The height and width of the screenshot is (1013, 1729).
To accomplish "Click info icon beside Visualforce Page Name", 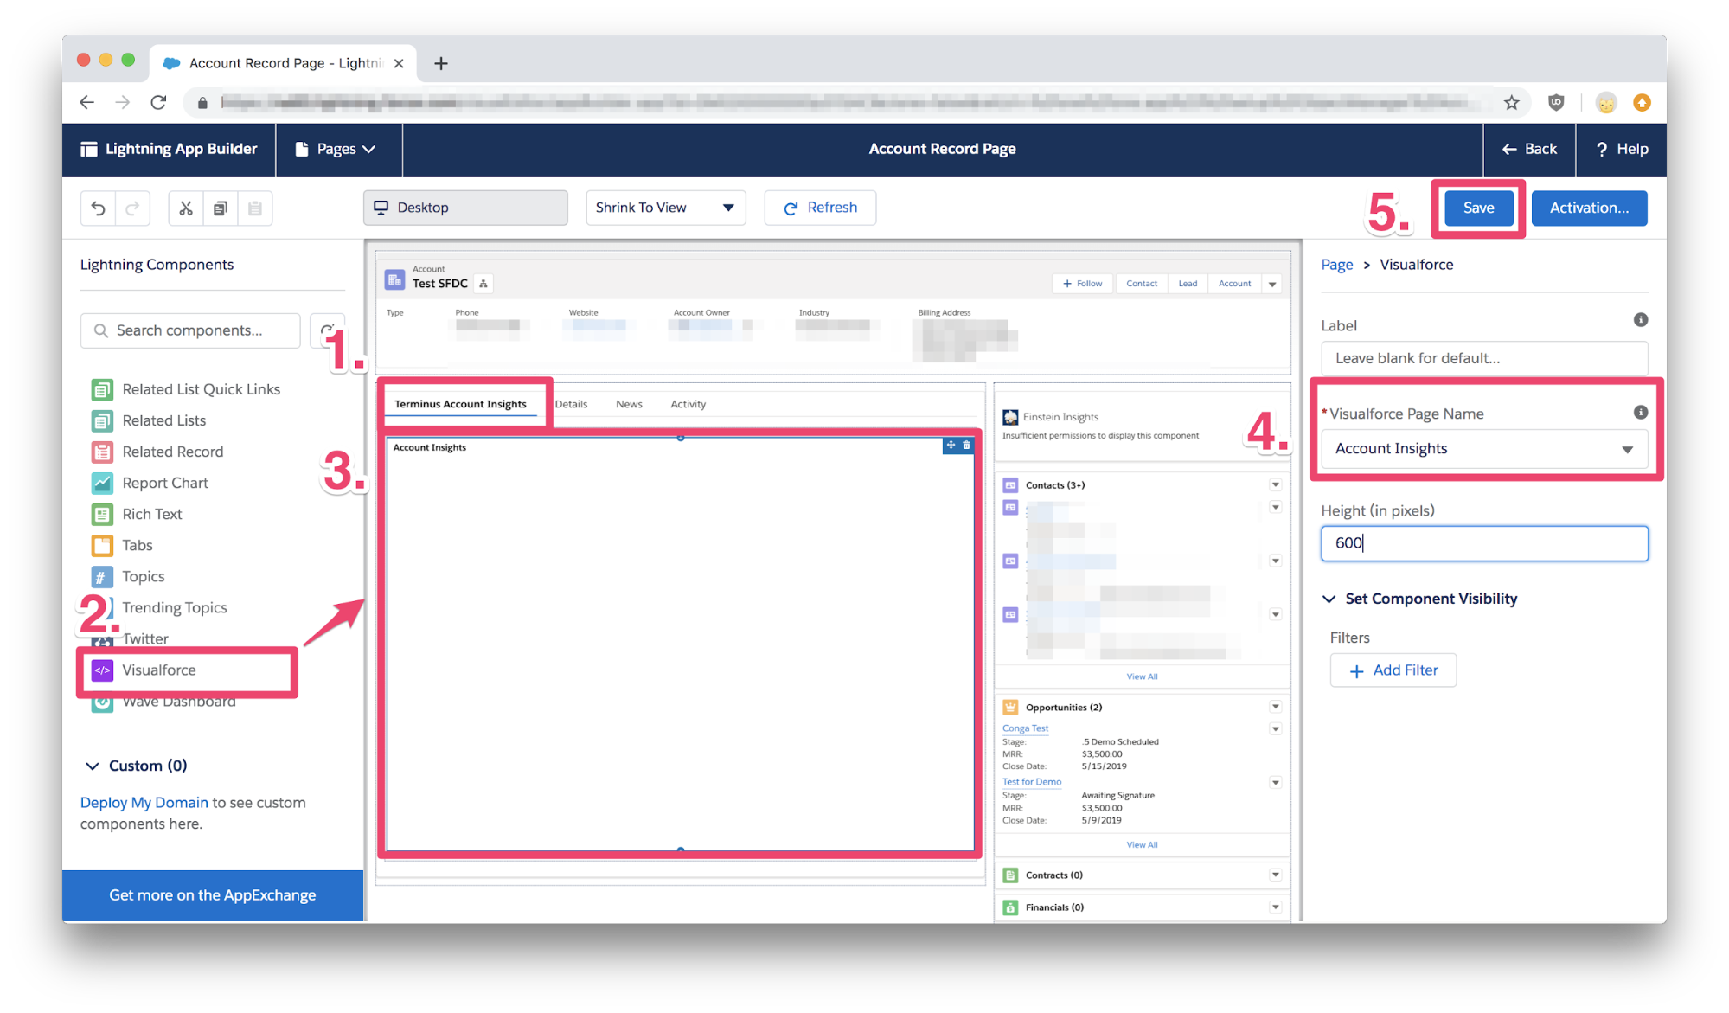I will (x=1640, y=413).
